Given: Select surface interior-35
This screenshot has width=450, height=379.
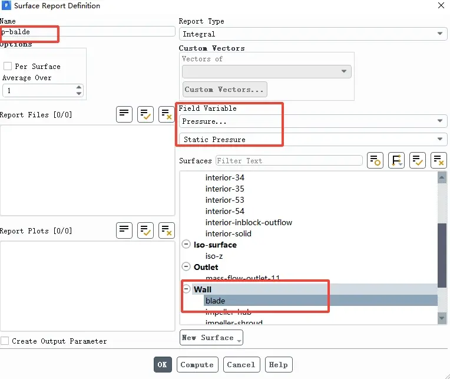Looking at the screenshot, I should [x=225, y=189].
